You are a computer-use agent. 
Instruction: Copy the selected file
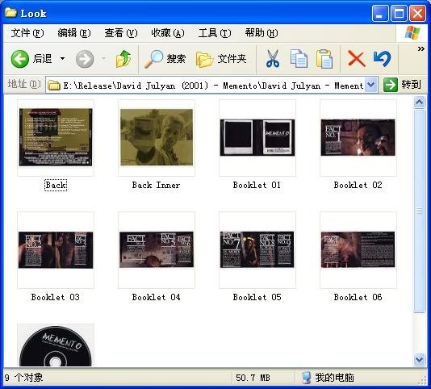pyautogui.click(x=299, y=58)
